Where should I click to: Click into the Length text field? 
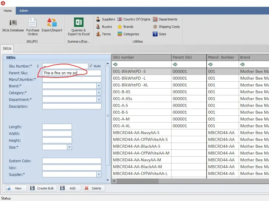coord(57,127)
